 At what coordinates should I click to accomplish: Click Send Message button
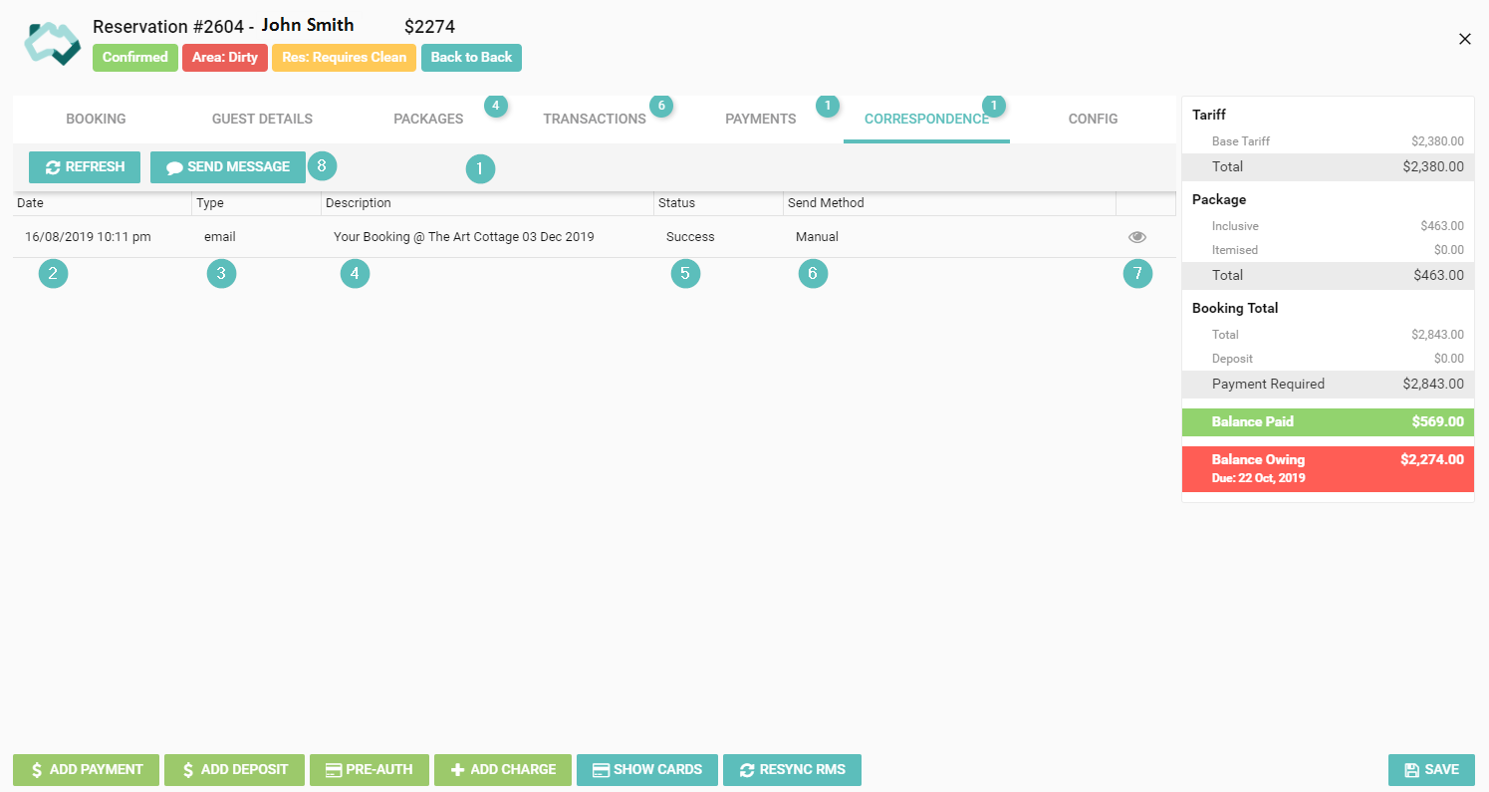pyautogui.click(x=228, y=167)
